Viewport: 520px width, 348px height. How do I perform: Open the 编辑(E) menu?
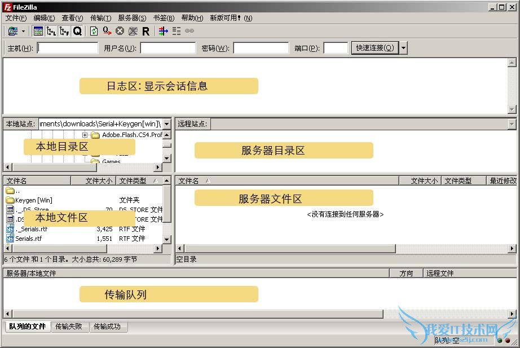pyautogui.click(x=44, y=18)
